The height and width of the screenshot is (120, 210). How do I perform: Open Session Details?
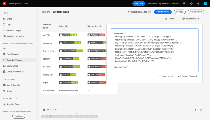(163, 12)
